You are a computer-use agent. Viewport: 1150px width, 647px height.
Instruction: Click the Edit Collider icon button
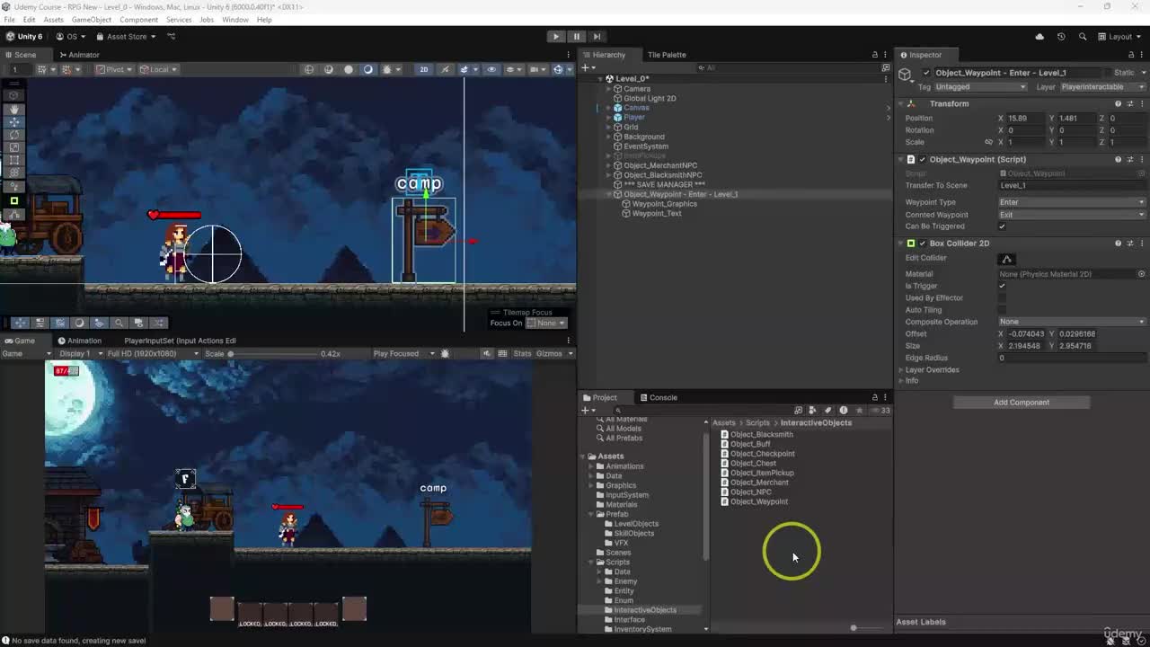click(x=1006, y=259)
